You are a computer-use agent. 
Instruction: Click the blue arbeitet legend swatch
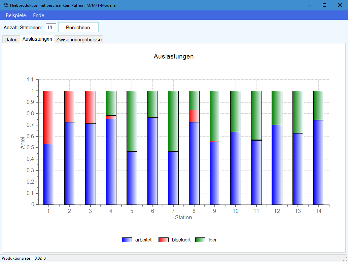coord(127,240)
